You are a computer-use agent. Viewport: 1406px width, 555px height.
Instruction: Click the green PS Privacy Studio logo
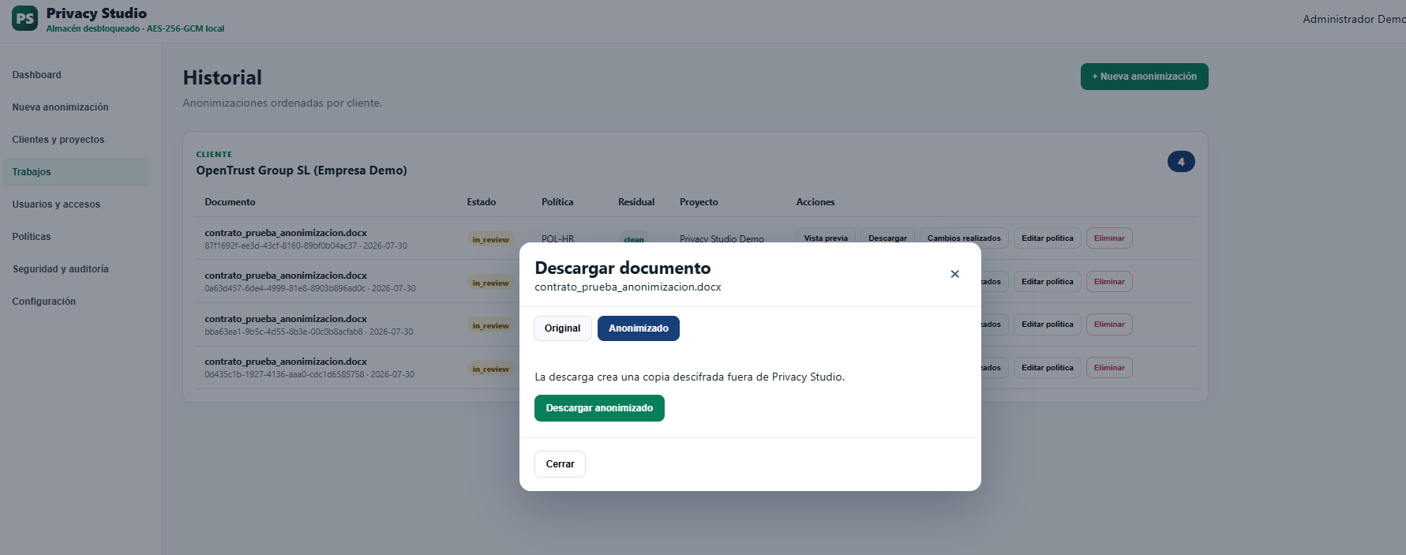pyautogui.click(x=24, y=18)
